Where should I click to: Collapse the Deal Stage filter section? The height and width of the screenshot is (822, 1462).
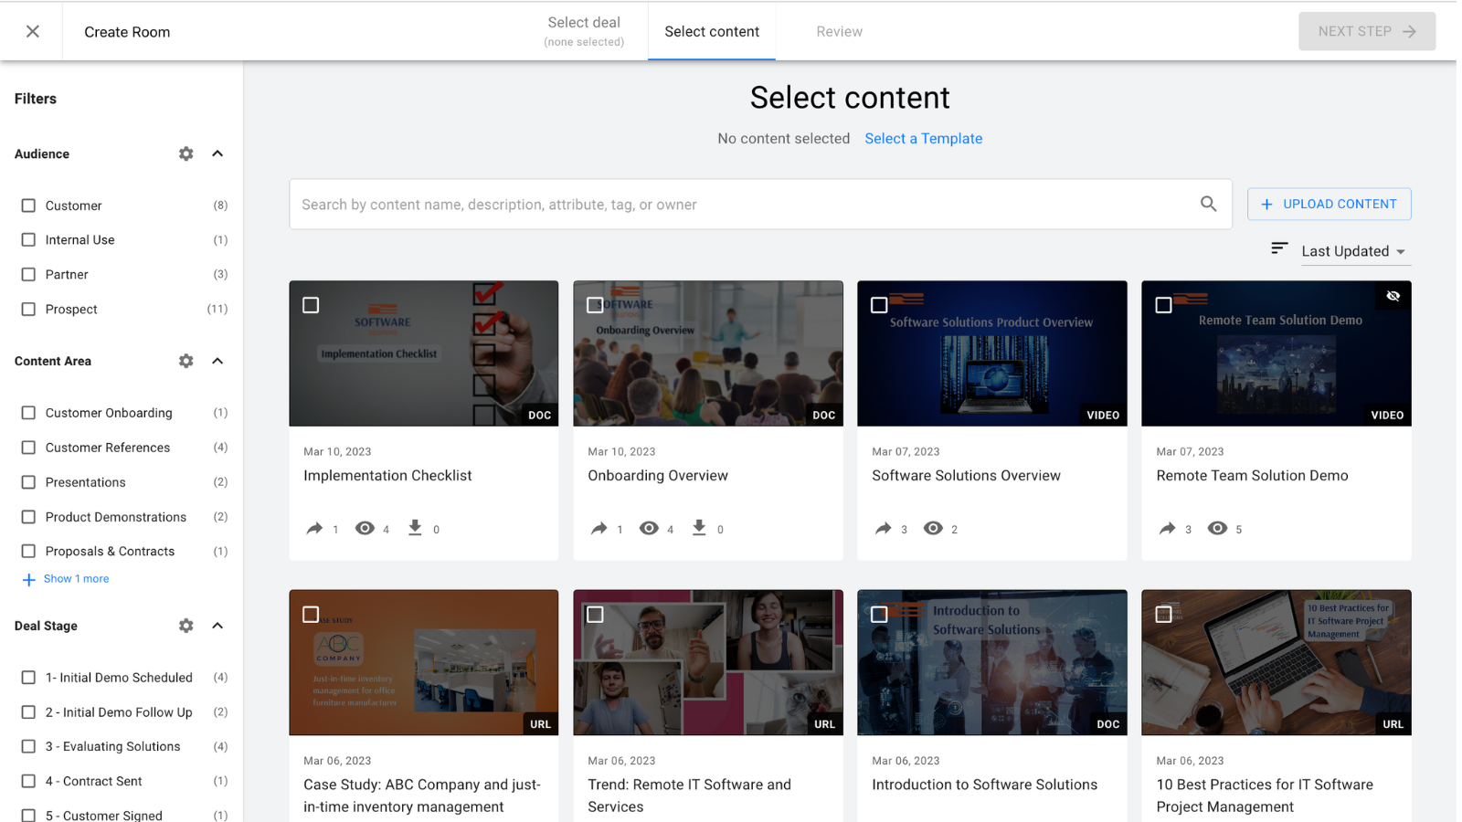pyautogui.click(x=217, y=626)
